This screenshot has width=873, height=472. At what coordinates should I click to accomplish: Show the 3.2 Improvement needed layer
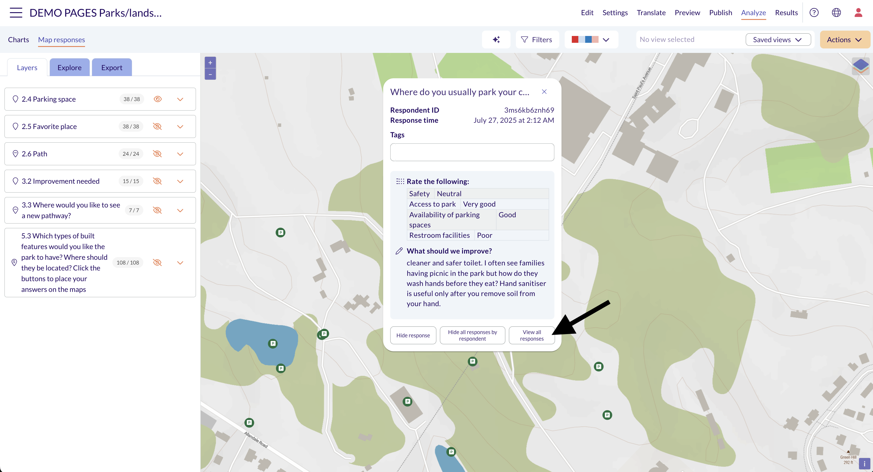pyautogui.click(x=157, y=181)
